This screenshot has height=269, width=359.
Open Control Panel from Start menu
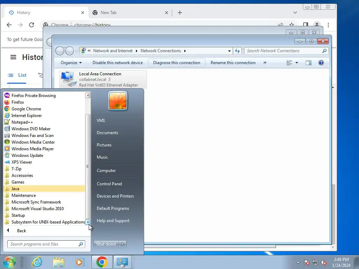click(109, 184)
